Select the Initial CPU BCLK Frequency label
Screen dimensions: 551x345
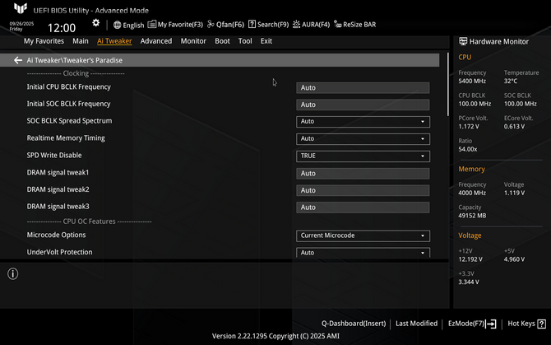(x=68, y=86)
